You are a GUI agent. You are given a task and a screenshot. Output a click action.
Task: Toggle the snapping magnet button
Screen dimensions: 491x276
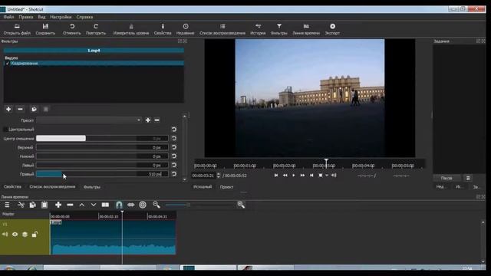tap(119, 205)
